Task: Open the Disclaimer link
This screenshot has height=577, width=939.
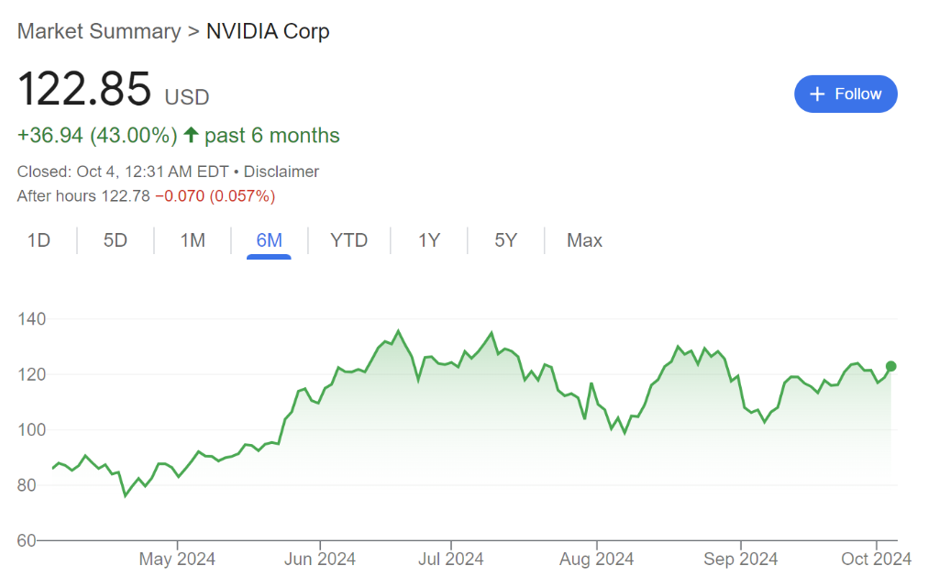Action: point(282,172)
